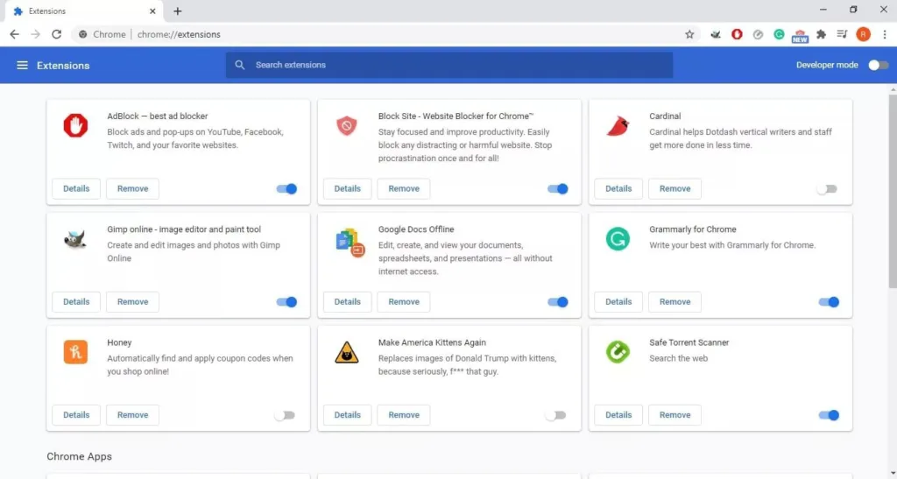Click the Chrome Apps section heading
The width and height of the screenshot is (897, 479).
(x=79, y=457)
